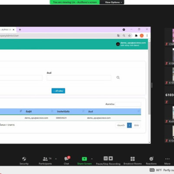Open the Participants panel icon
Screen dimensions: 174x174
point(45,159)
